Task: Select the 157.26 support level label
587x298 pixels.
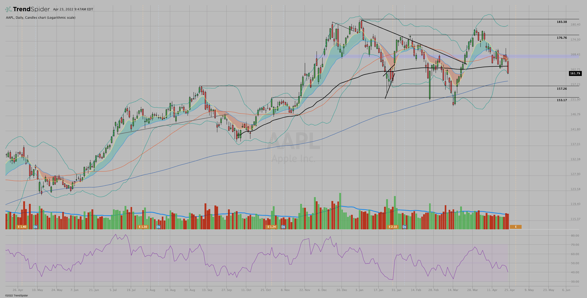Action: pos(562,89)
